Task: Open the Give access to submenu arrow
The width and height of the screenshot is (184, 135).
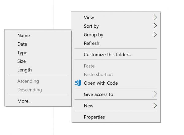Action: pyautogui.click(x=155, y=94)
